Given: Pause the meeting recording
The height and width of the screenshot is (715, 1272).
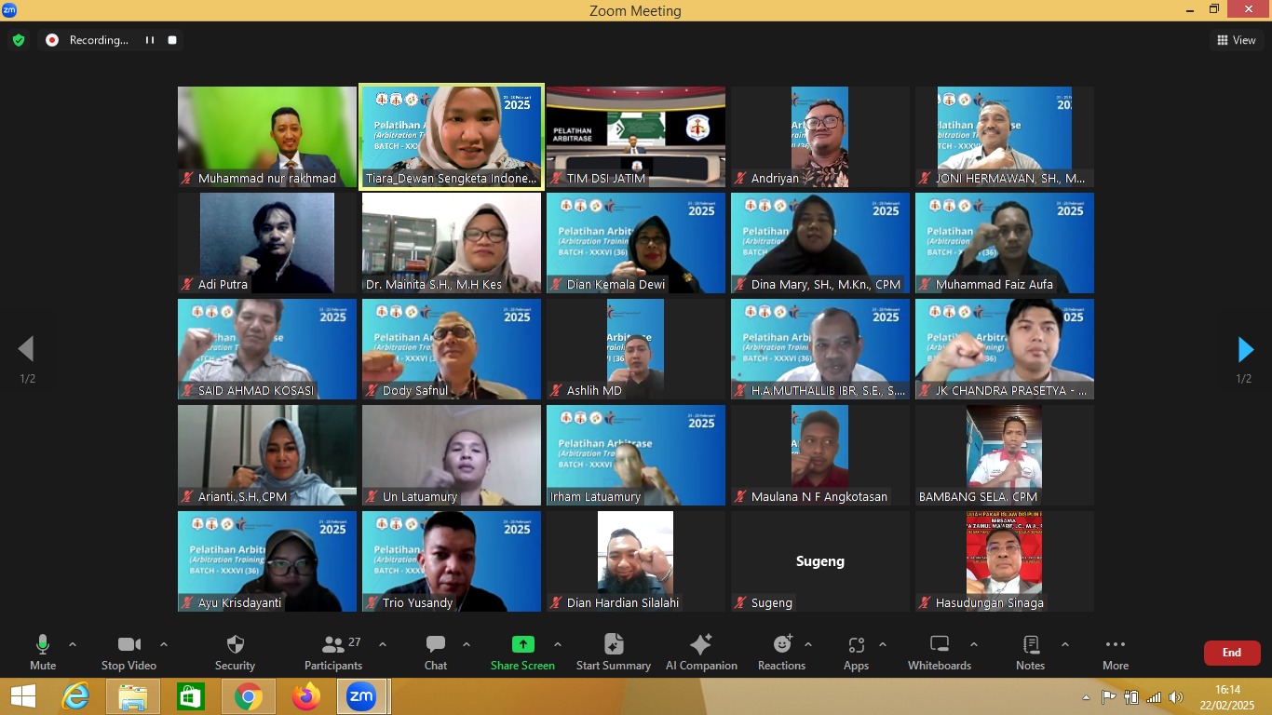Looking at the screenshot, I should tap(149, 40).
